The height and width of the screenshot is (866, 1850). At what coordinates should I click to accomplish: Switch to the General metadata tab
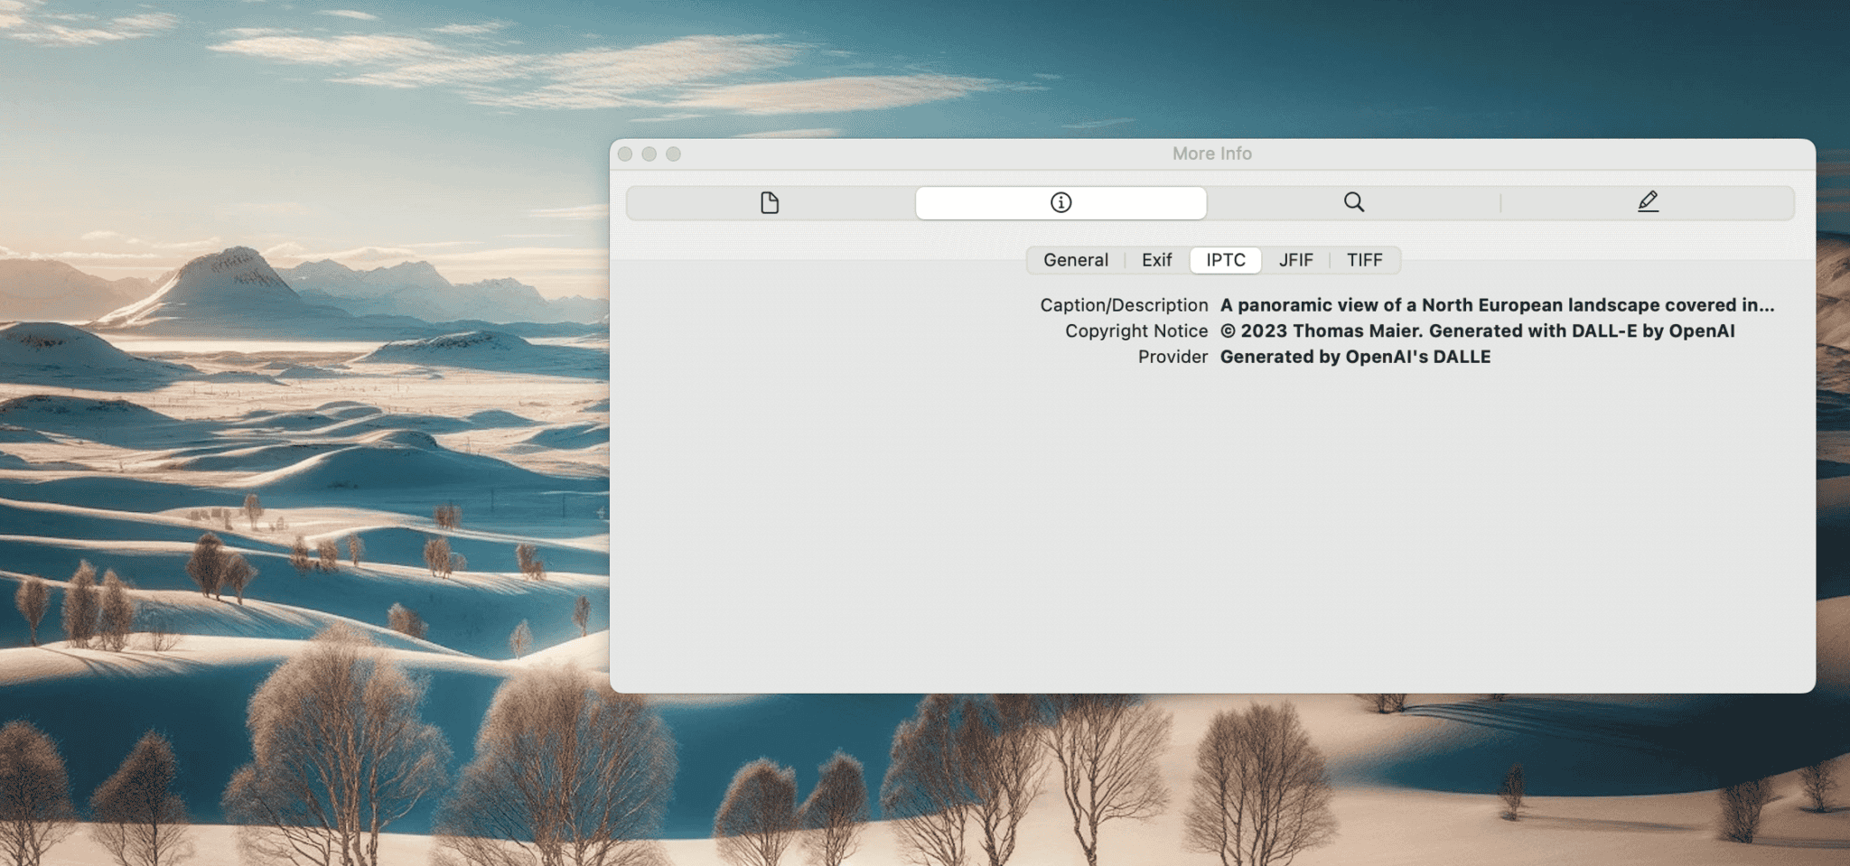pyautogui.click(x=1075, y=260)
